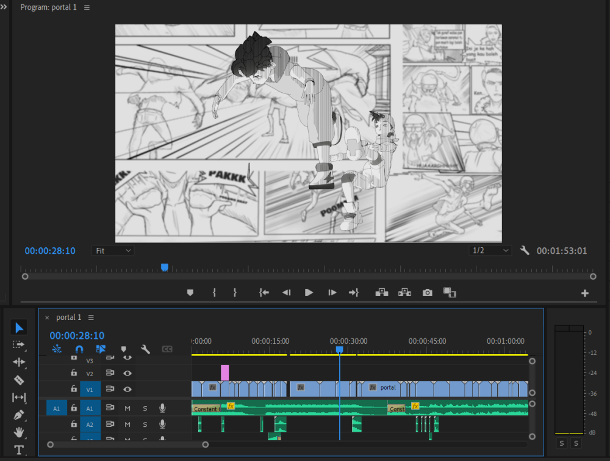
Task: Open playback resolution 1/2 dropdown
Action: (490, 250)
